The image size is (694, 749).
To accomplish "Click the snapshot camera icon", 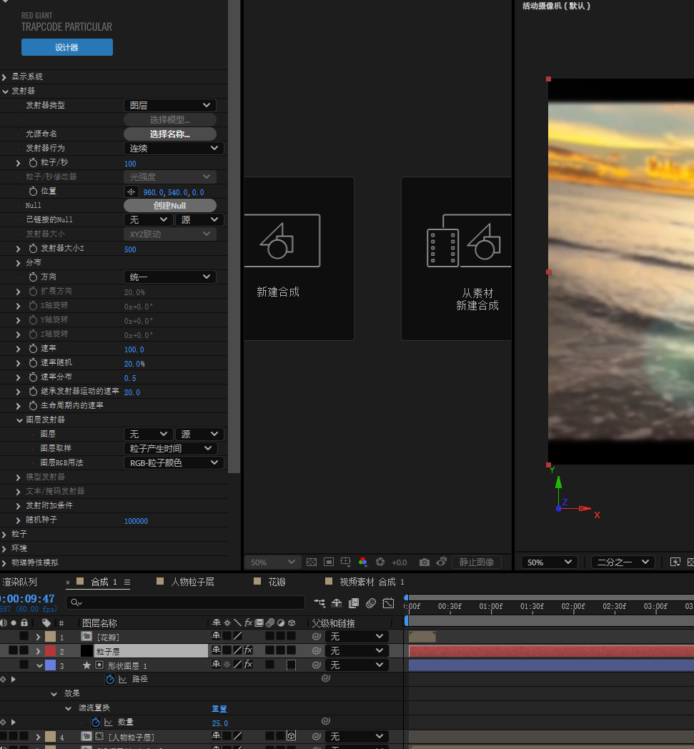I will point(425,562).
